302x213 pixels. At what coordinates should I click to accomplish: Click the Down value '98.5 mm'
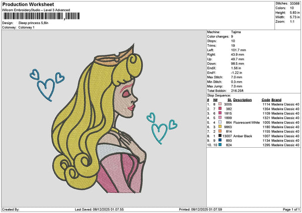click(238, 64)
